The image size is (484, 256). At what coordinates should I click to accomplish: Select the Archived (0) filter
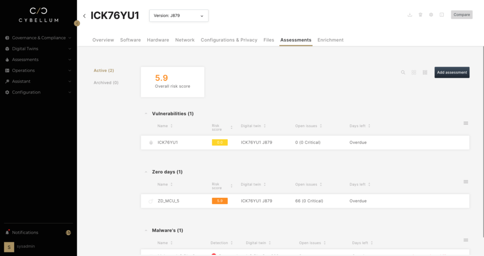pos(106,83)
